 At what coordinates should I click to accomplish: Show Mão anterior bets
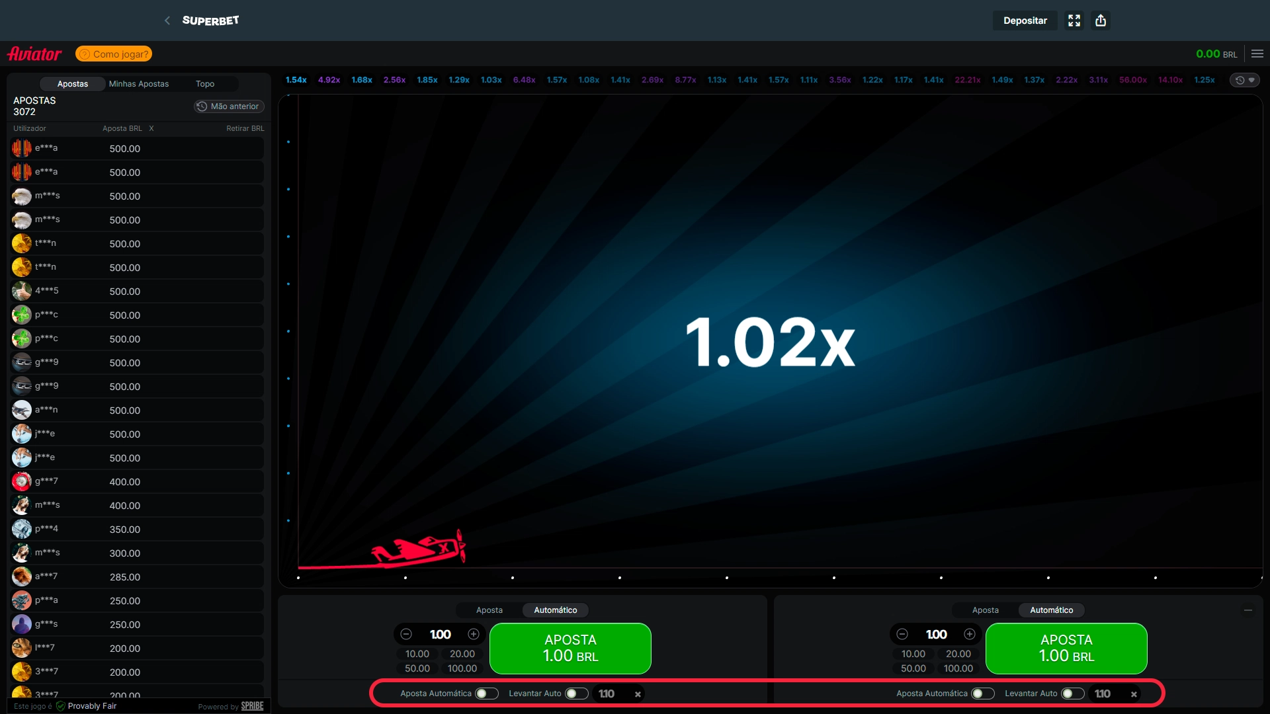click(229, 106)
